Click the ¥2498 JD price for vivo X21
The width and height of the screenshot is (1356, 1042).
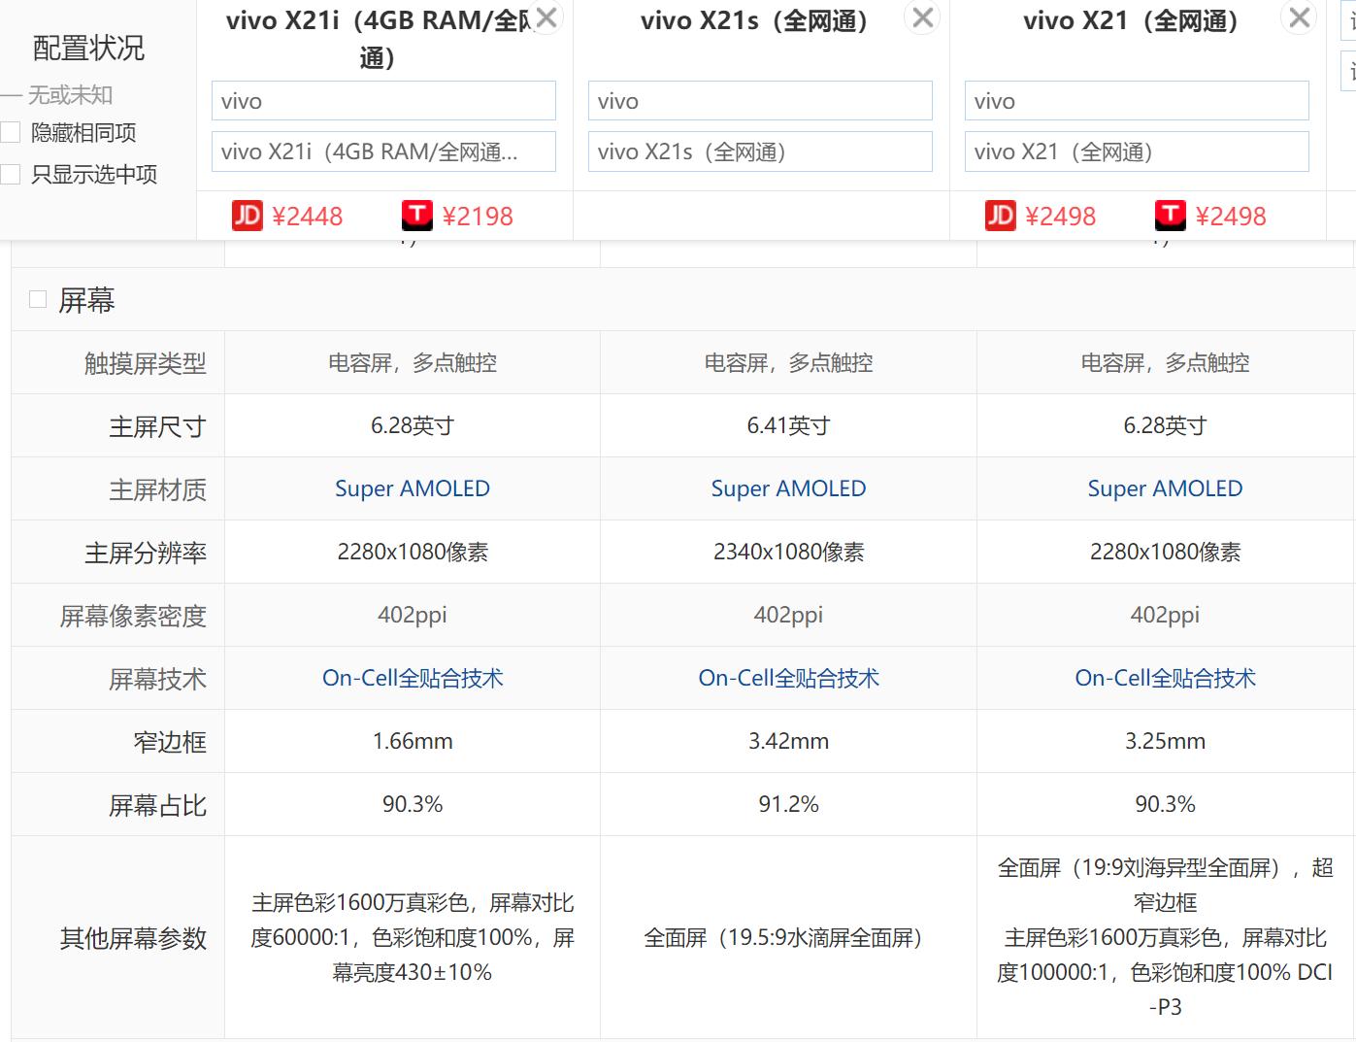[x=1064, y=216]
